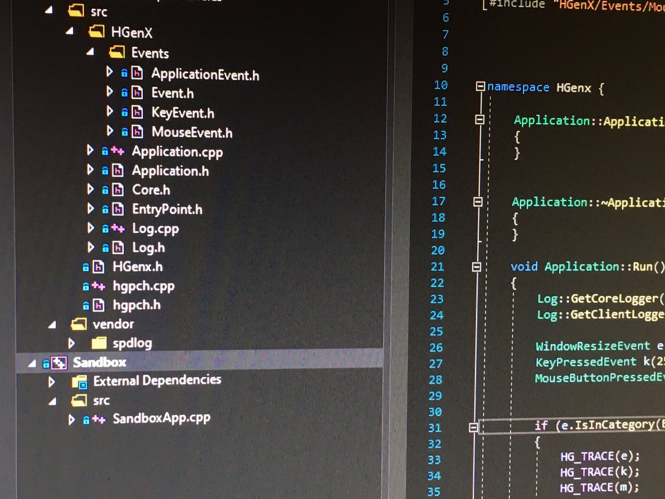665x499 pixels.
Task: Collapse the vendor folder node
Action: [x=53, y=324]
